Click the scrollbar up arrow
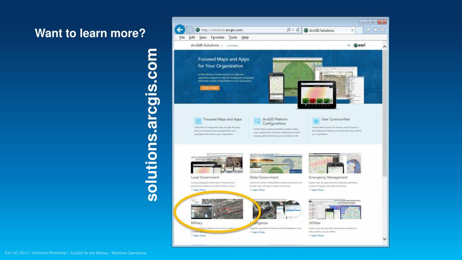 (x=384, y=46)
